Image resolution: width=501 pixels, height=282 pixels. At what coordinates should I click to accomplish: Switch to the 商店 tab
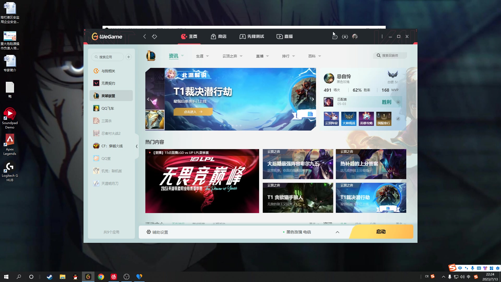click(219, 37)
